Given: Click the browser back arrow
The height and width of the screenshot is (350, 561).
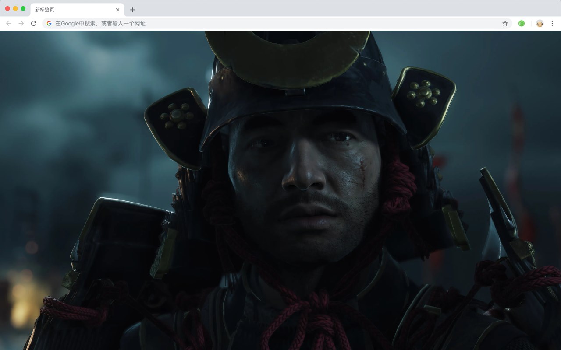Looking at the screenshot, I should [x=9, y=23].
